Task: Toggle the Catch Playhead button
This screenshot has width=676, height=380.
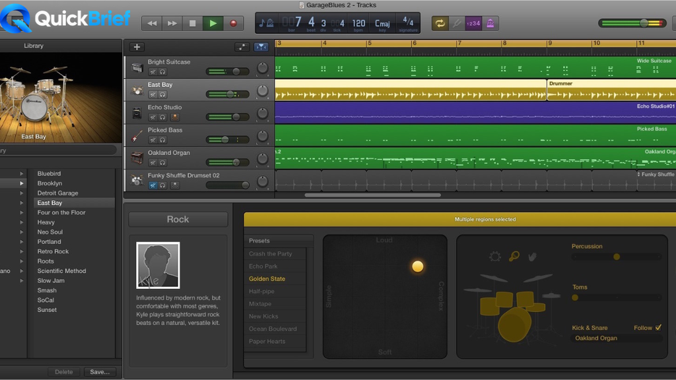Action: coord(261,47)
